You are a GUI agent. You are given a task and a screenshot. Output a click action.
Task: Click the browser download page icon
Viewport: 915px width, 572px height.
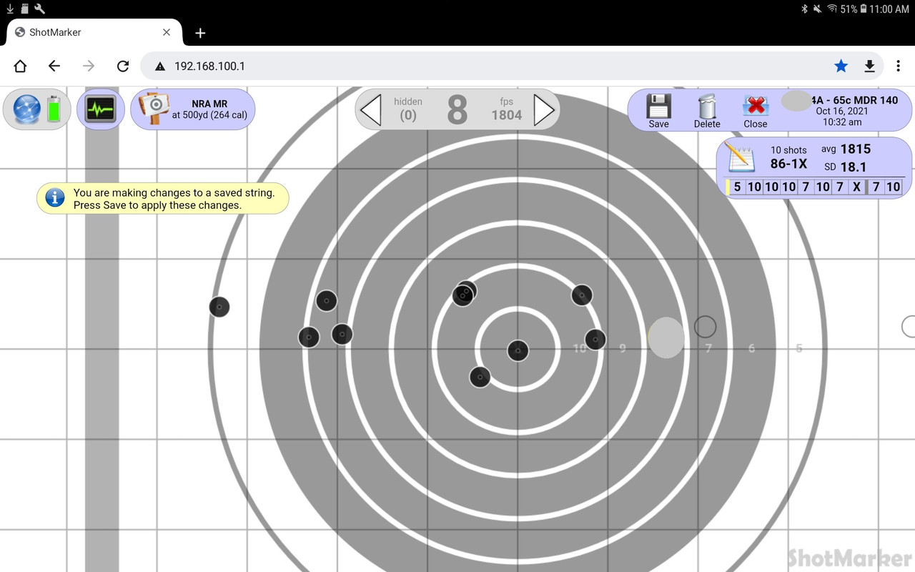pyautogui.click(x=869, y=66)
